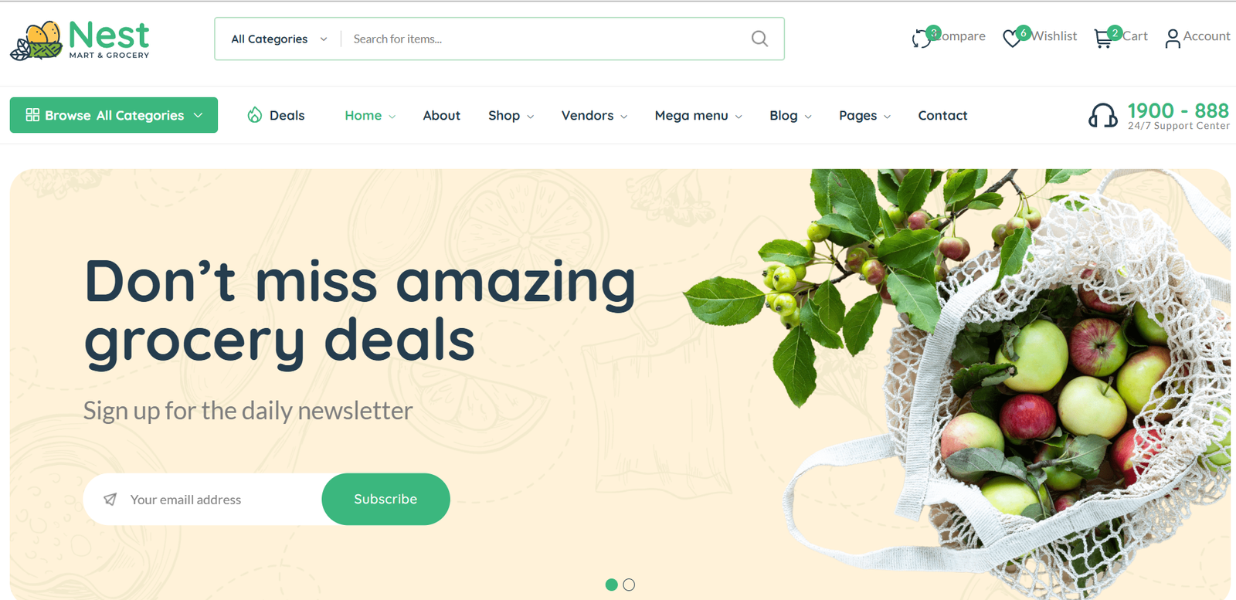Image resolution: width=1236 pixels, height=600 pixels.
Task: Click the support headphones icon
Action: click(x=1102, y=116)
